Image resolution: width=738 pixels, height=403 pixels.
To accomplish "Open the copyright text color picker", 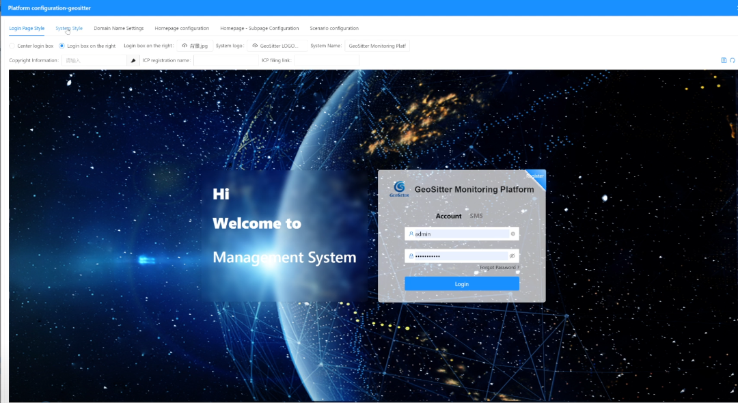I will coord(133,60).
